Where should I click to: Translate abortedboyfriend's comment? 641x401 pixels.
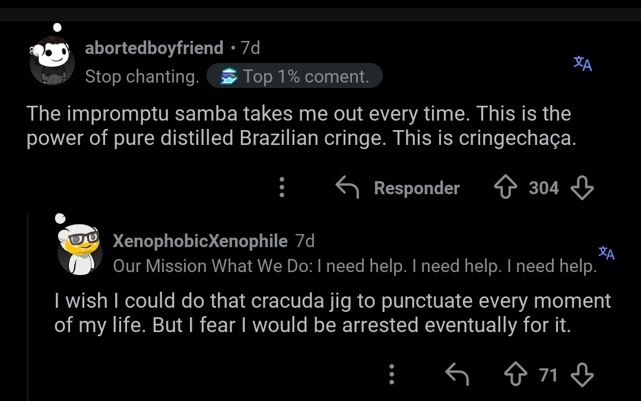583,64
